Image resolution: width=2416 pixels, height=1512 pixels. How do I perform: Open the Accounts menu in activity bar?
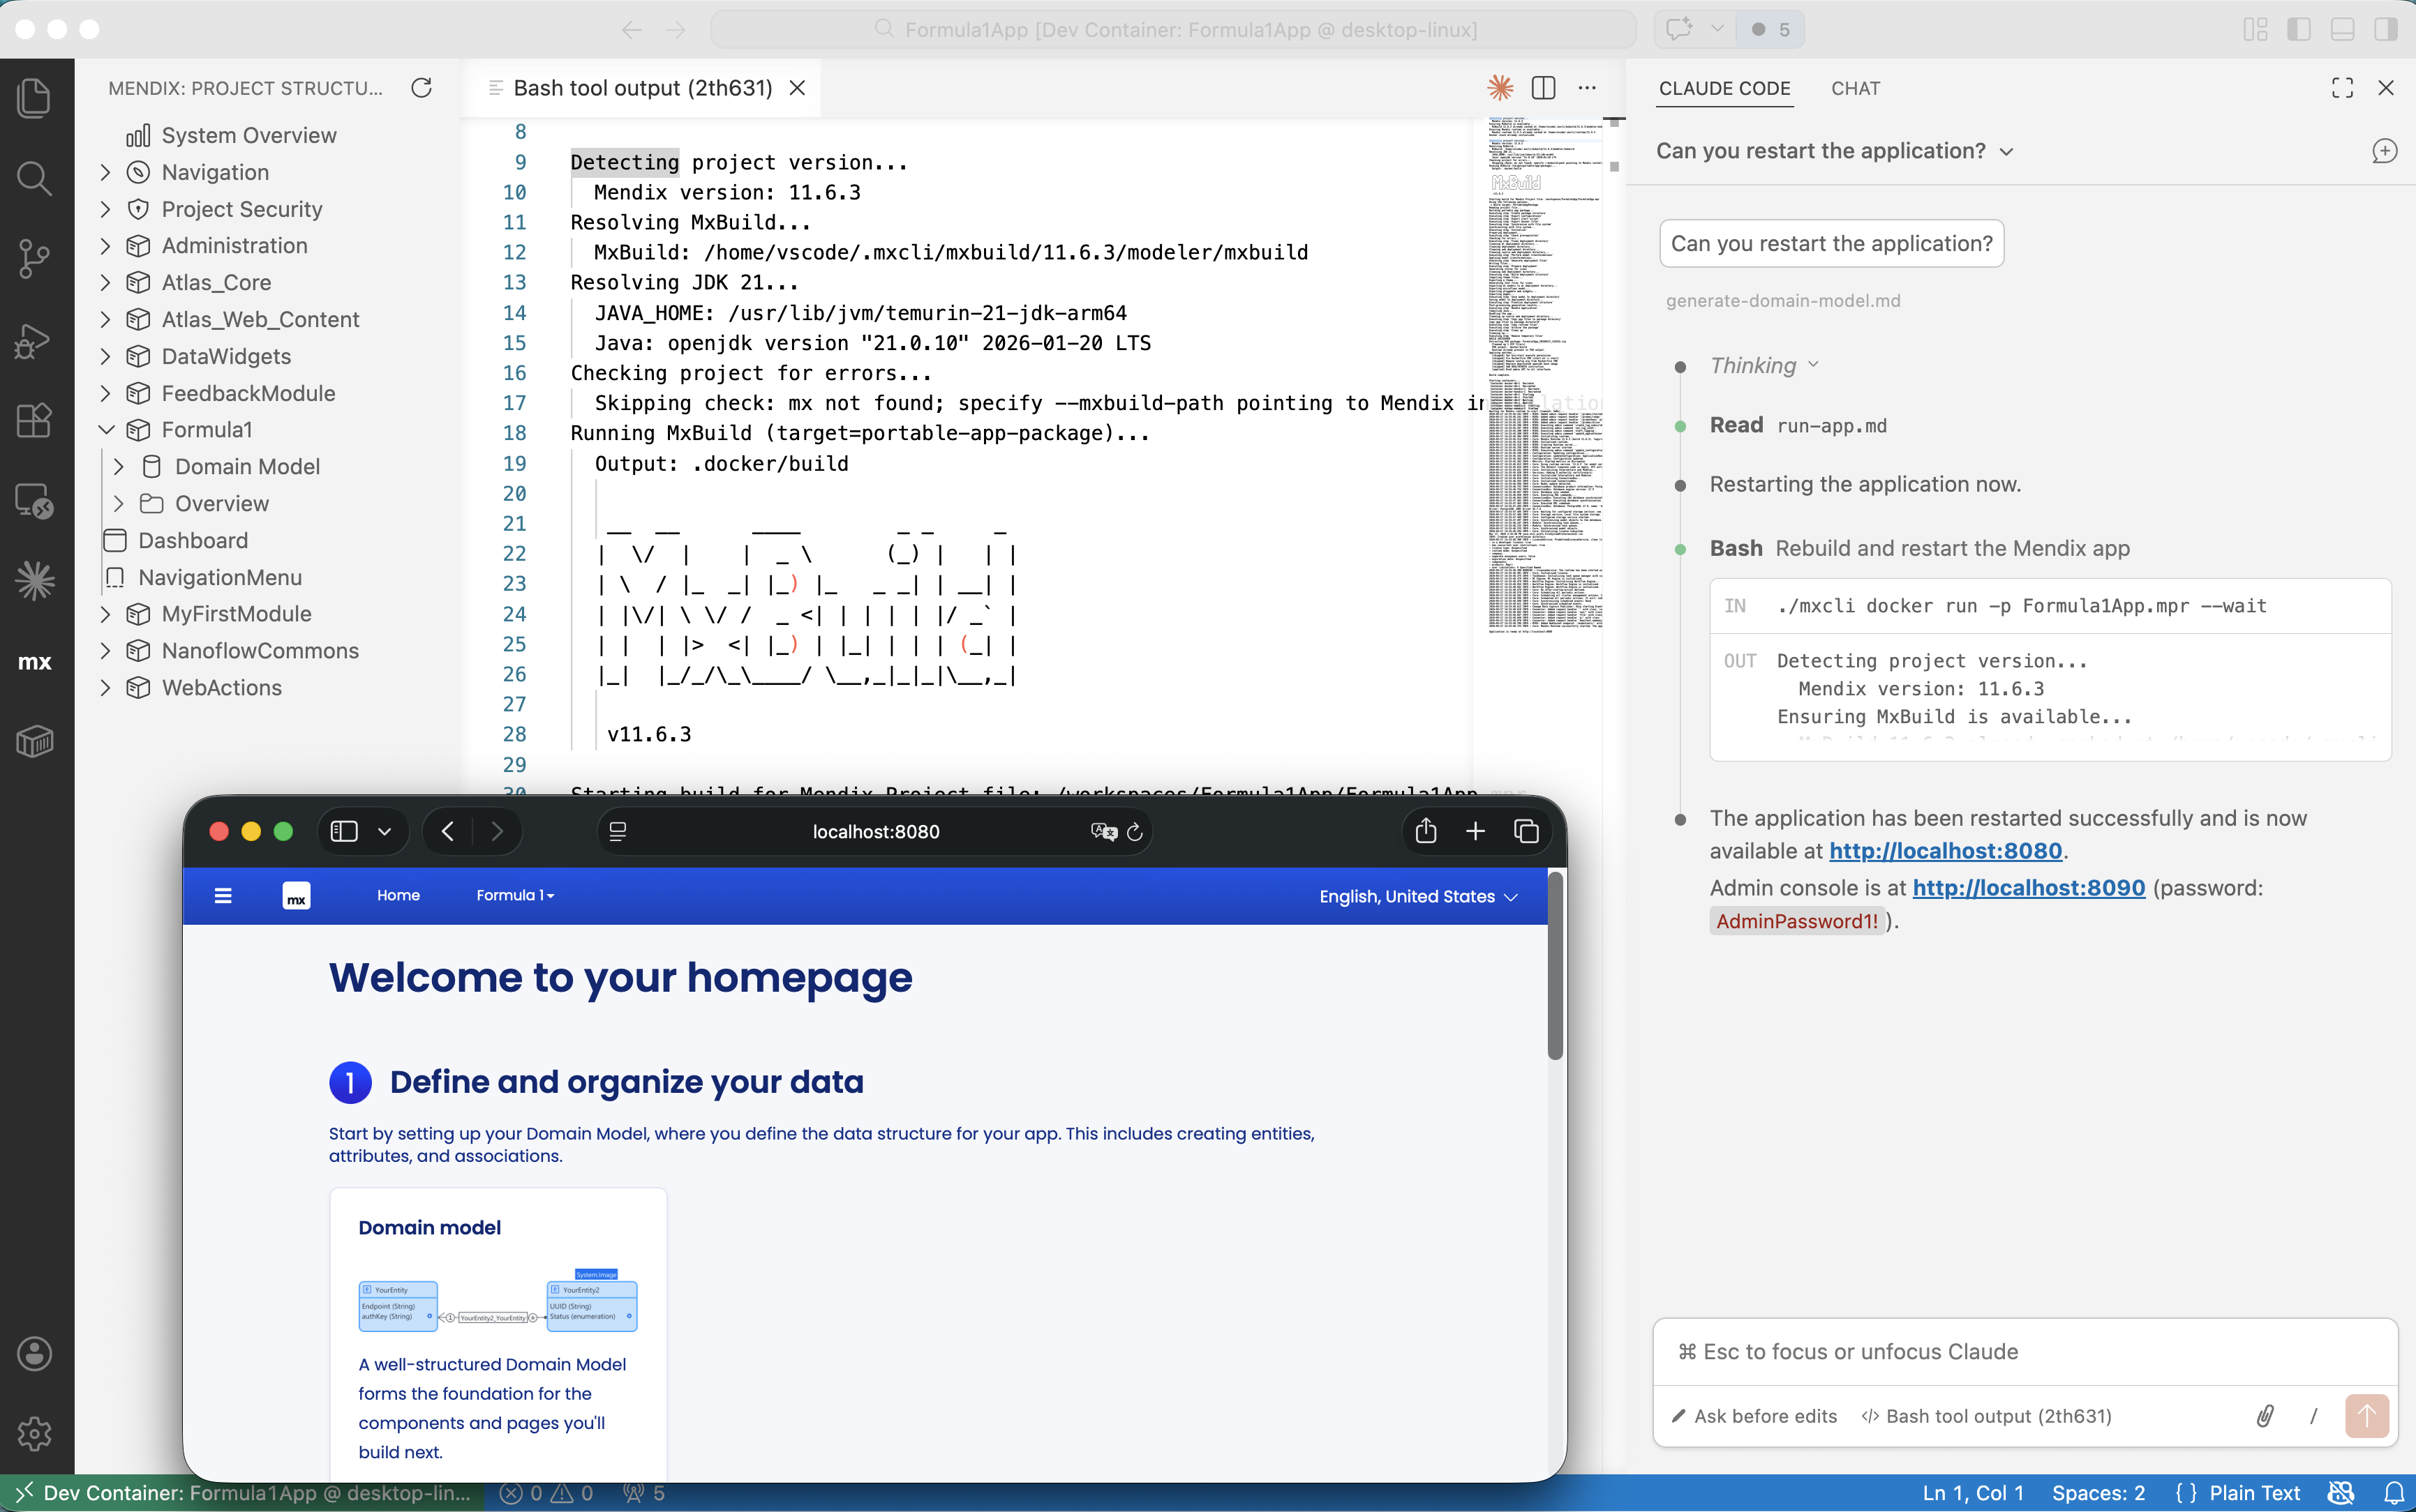(34, 1354)
